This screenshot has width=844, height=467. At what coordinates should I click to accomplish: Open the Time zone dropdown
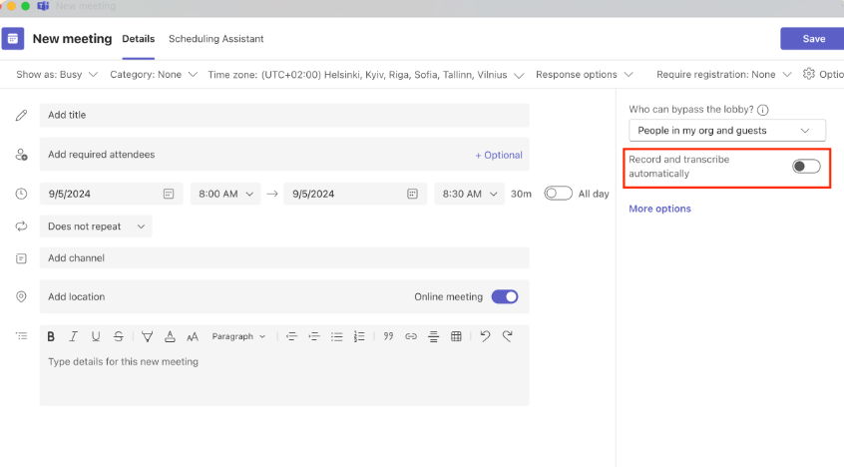pos(365,75)
